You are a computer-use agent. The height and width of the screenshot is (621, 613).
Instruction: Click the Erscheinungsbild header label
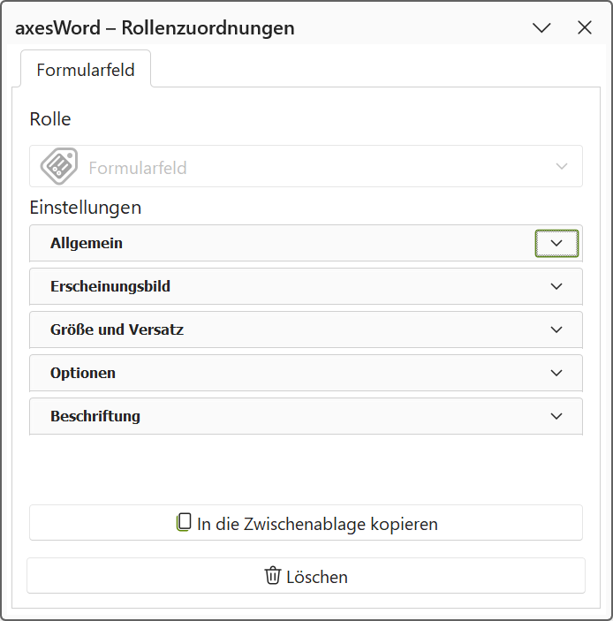[110, 286]
